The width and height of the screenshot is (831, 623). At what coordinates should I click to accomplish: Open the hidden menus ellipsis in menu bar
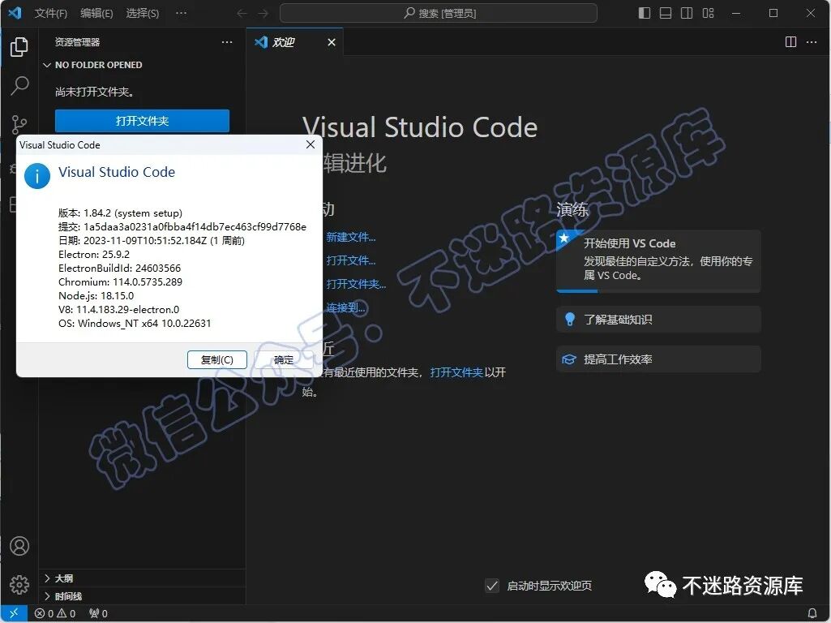click(x=182, y=13)
